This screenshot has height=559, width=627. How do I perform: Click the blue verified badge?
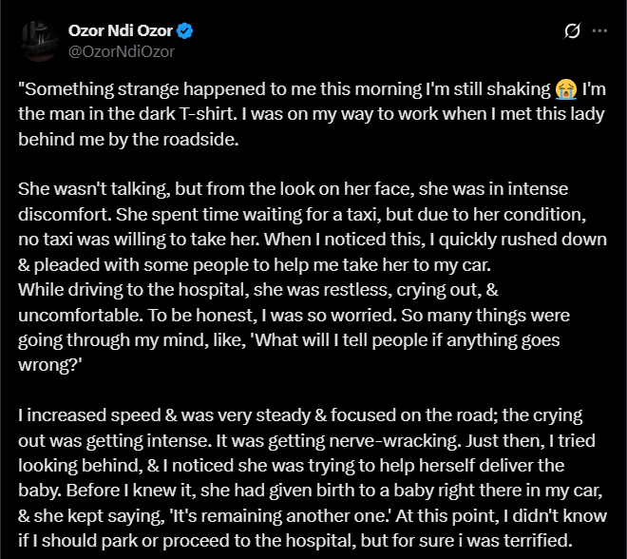[x=185, y=30]
